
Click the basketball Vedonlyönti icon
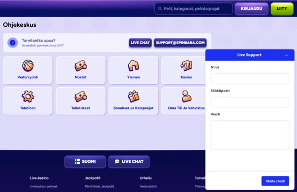pyautogui.click(x=28, y=65)
